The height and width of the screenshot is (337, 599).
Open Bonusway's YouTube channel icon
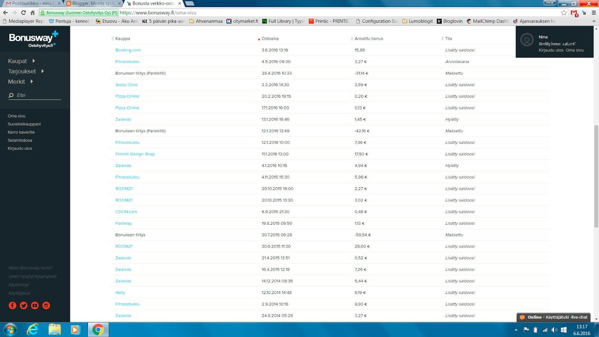point(35,306)
